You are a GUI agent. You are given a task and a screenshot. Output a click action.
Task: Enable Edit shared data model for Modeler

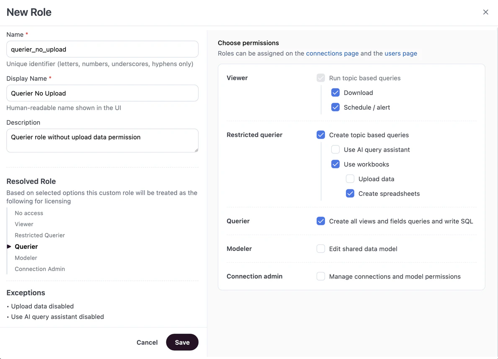(x=320, y=248)
